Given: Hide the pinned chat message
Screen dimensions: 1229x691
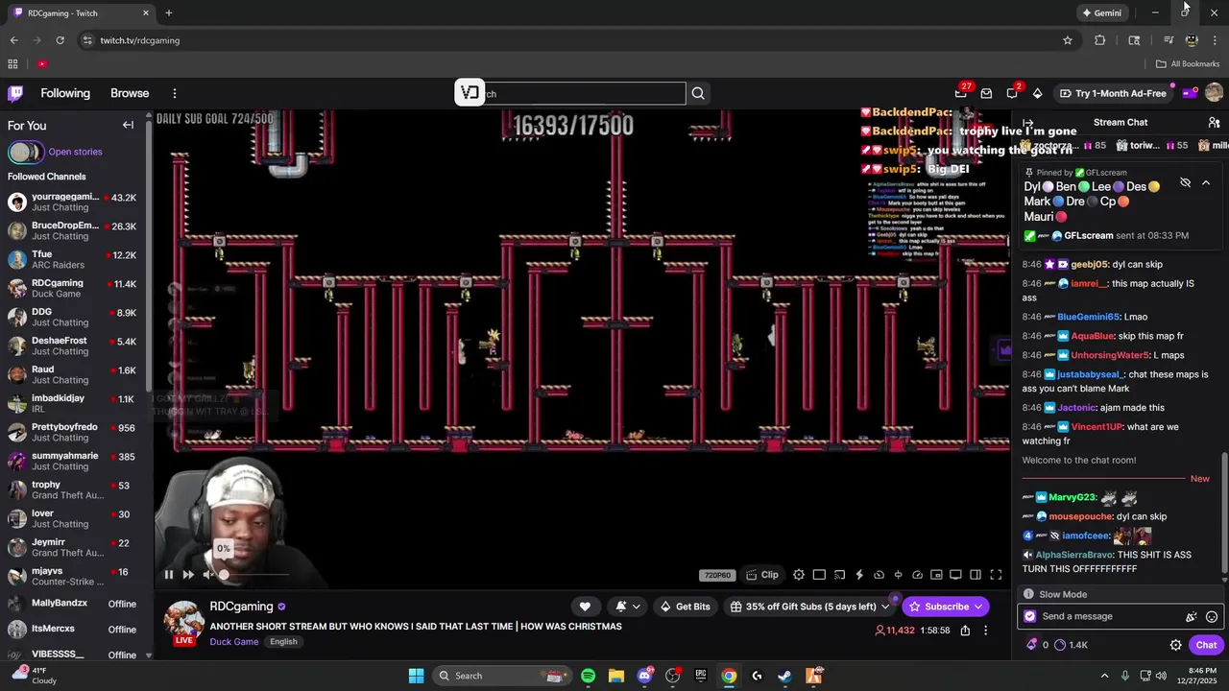Looking at the screenshot, I should (1185, 182).
